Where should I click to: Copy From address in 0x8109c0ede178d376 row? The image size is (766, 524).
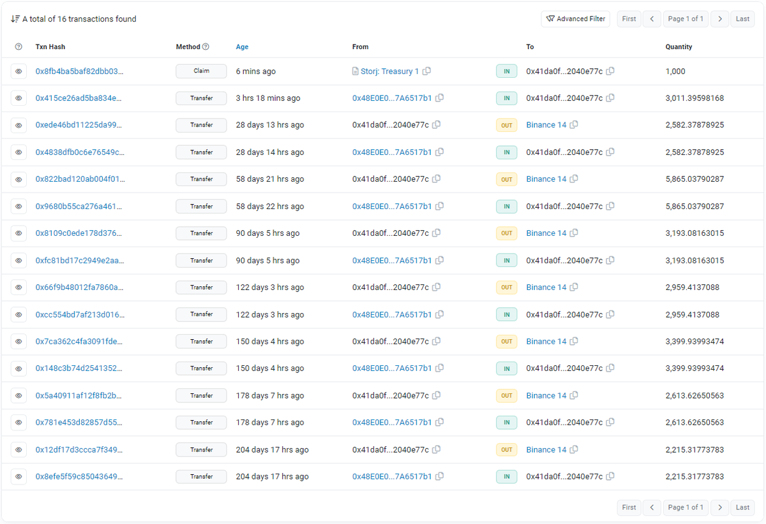coord(437,233)
